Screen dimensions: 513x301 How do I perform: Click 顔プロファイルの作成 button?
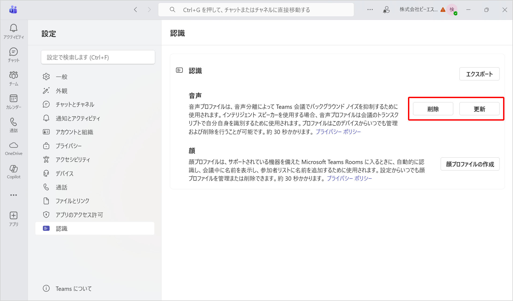pyautogui.click(x=470, y=164)
